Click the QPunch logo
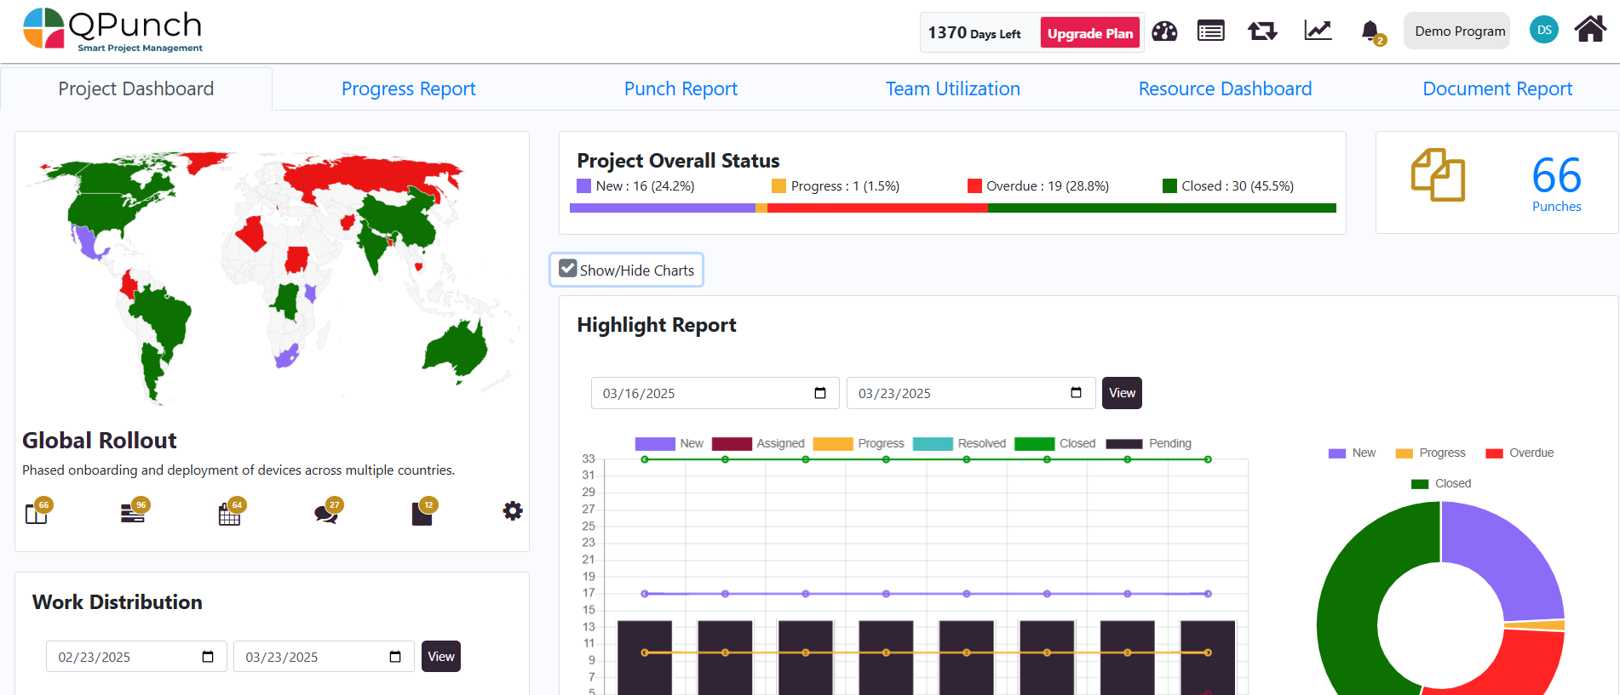1620x695 pixels. click(x=113, y=30)
